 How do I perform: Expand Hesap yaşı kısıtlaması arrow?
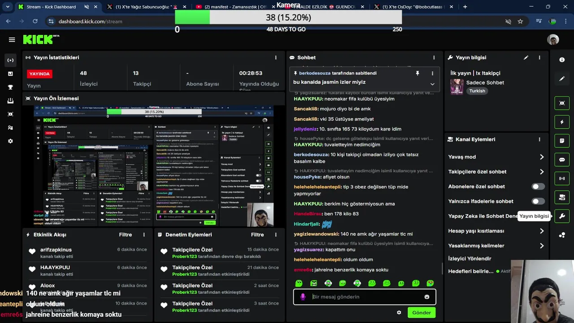(542, 231)
